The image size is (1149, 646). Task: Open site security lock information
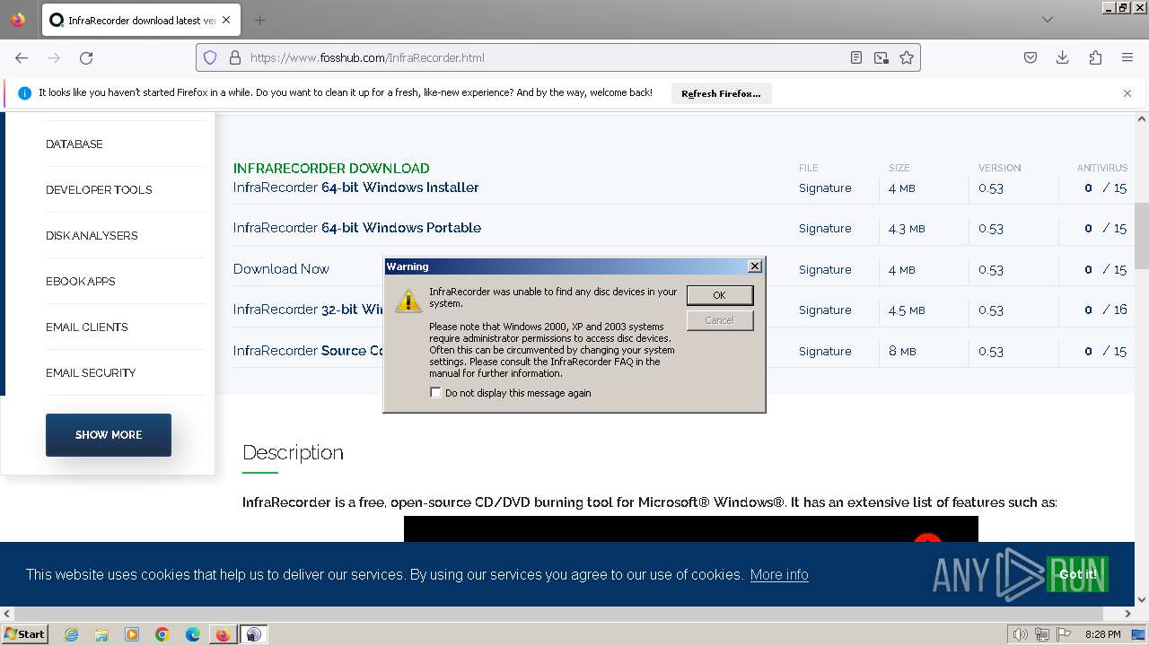tap(235, 57)
